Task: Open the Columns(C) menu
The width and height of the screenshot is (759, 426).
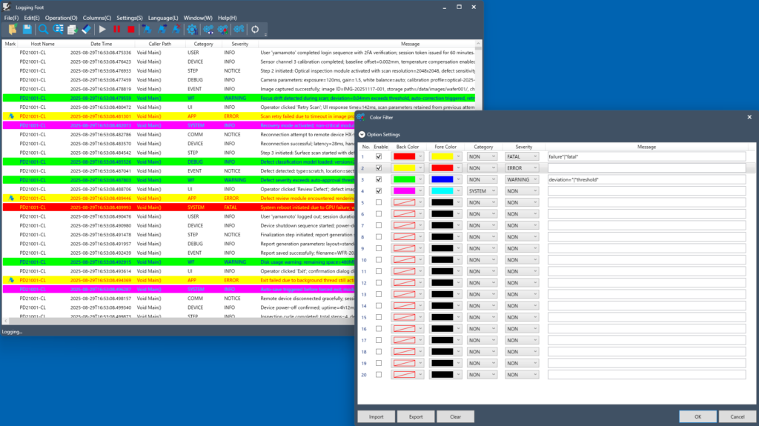Action: click(97, 17)
